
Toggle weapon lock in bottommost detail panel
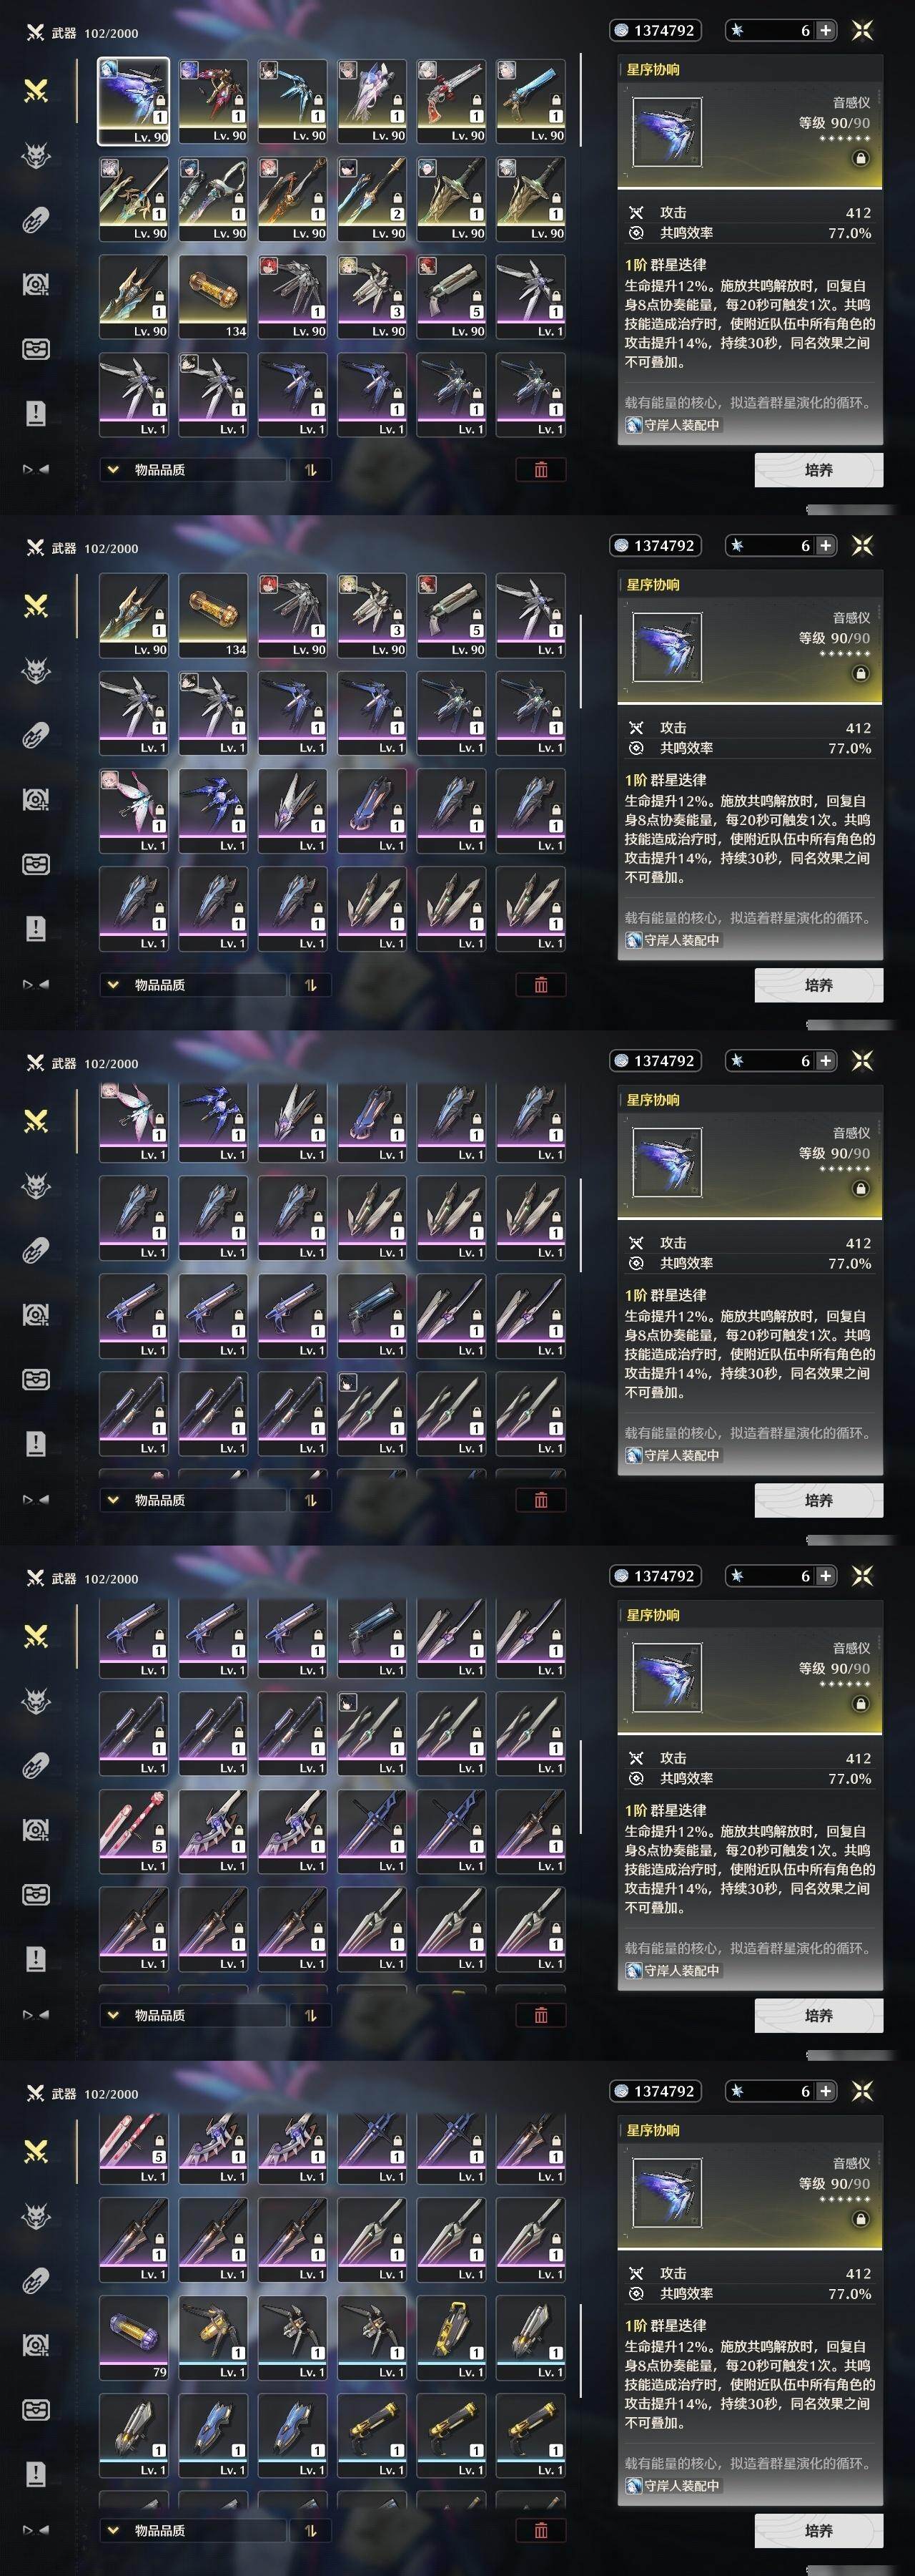click(860, 2219)
